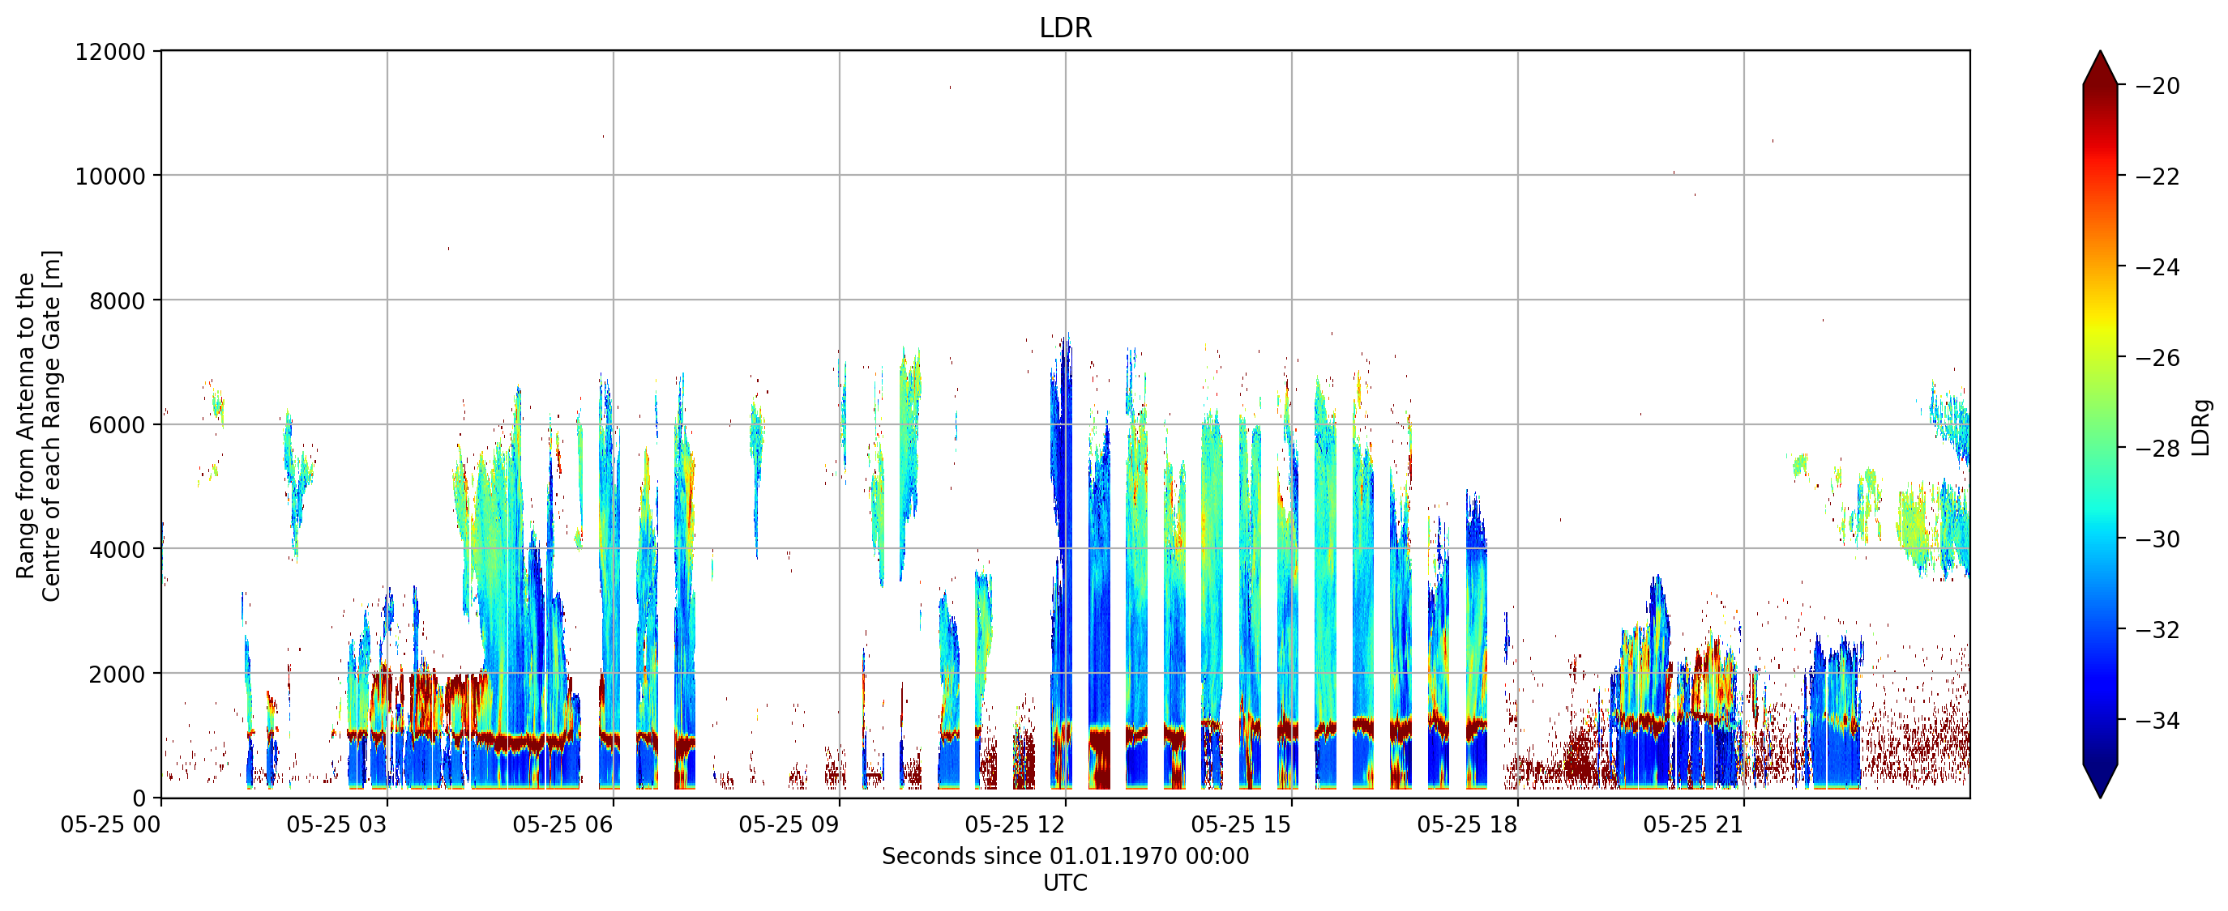Image resolution: width=2228 pixels, height=911 pixels.
Task: Click the y-axis tick label 10000
Action: coord(110,177)
